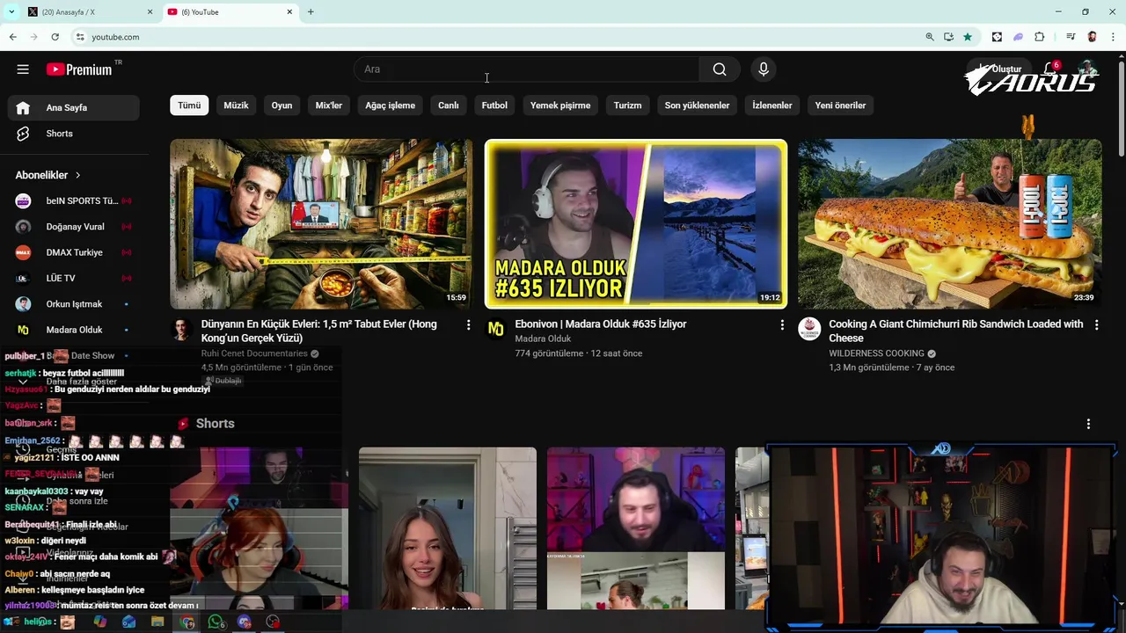The width and height of the screenshot is (1126, 633).
Task: Close the YouTube browser tab
Action: pos(289,11)
